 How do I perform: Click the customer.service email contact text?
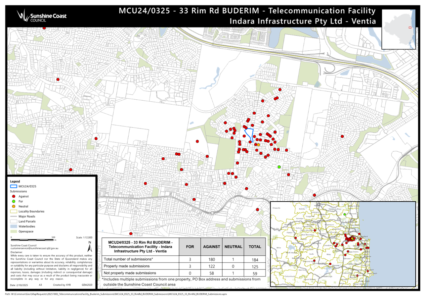[34, 248]
